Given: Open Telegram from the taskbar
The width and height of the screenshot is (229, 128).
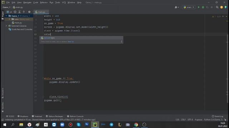Looking at the screenshot, I should tap(111, 125).
